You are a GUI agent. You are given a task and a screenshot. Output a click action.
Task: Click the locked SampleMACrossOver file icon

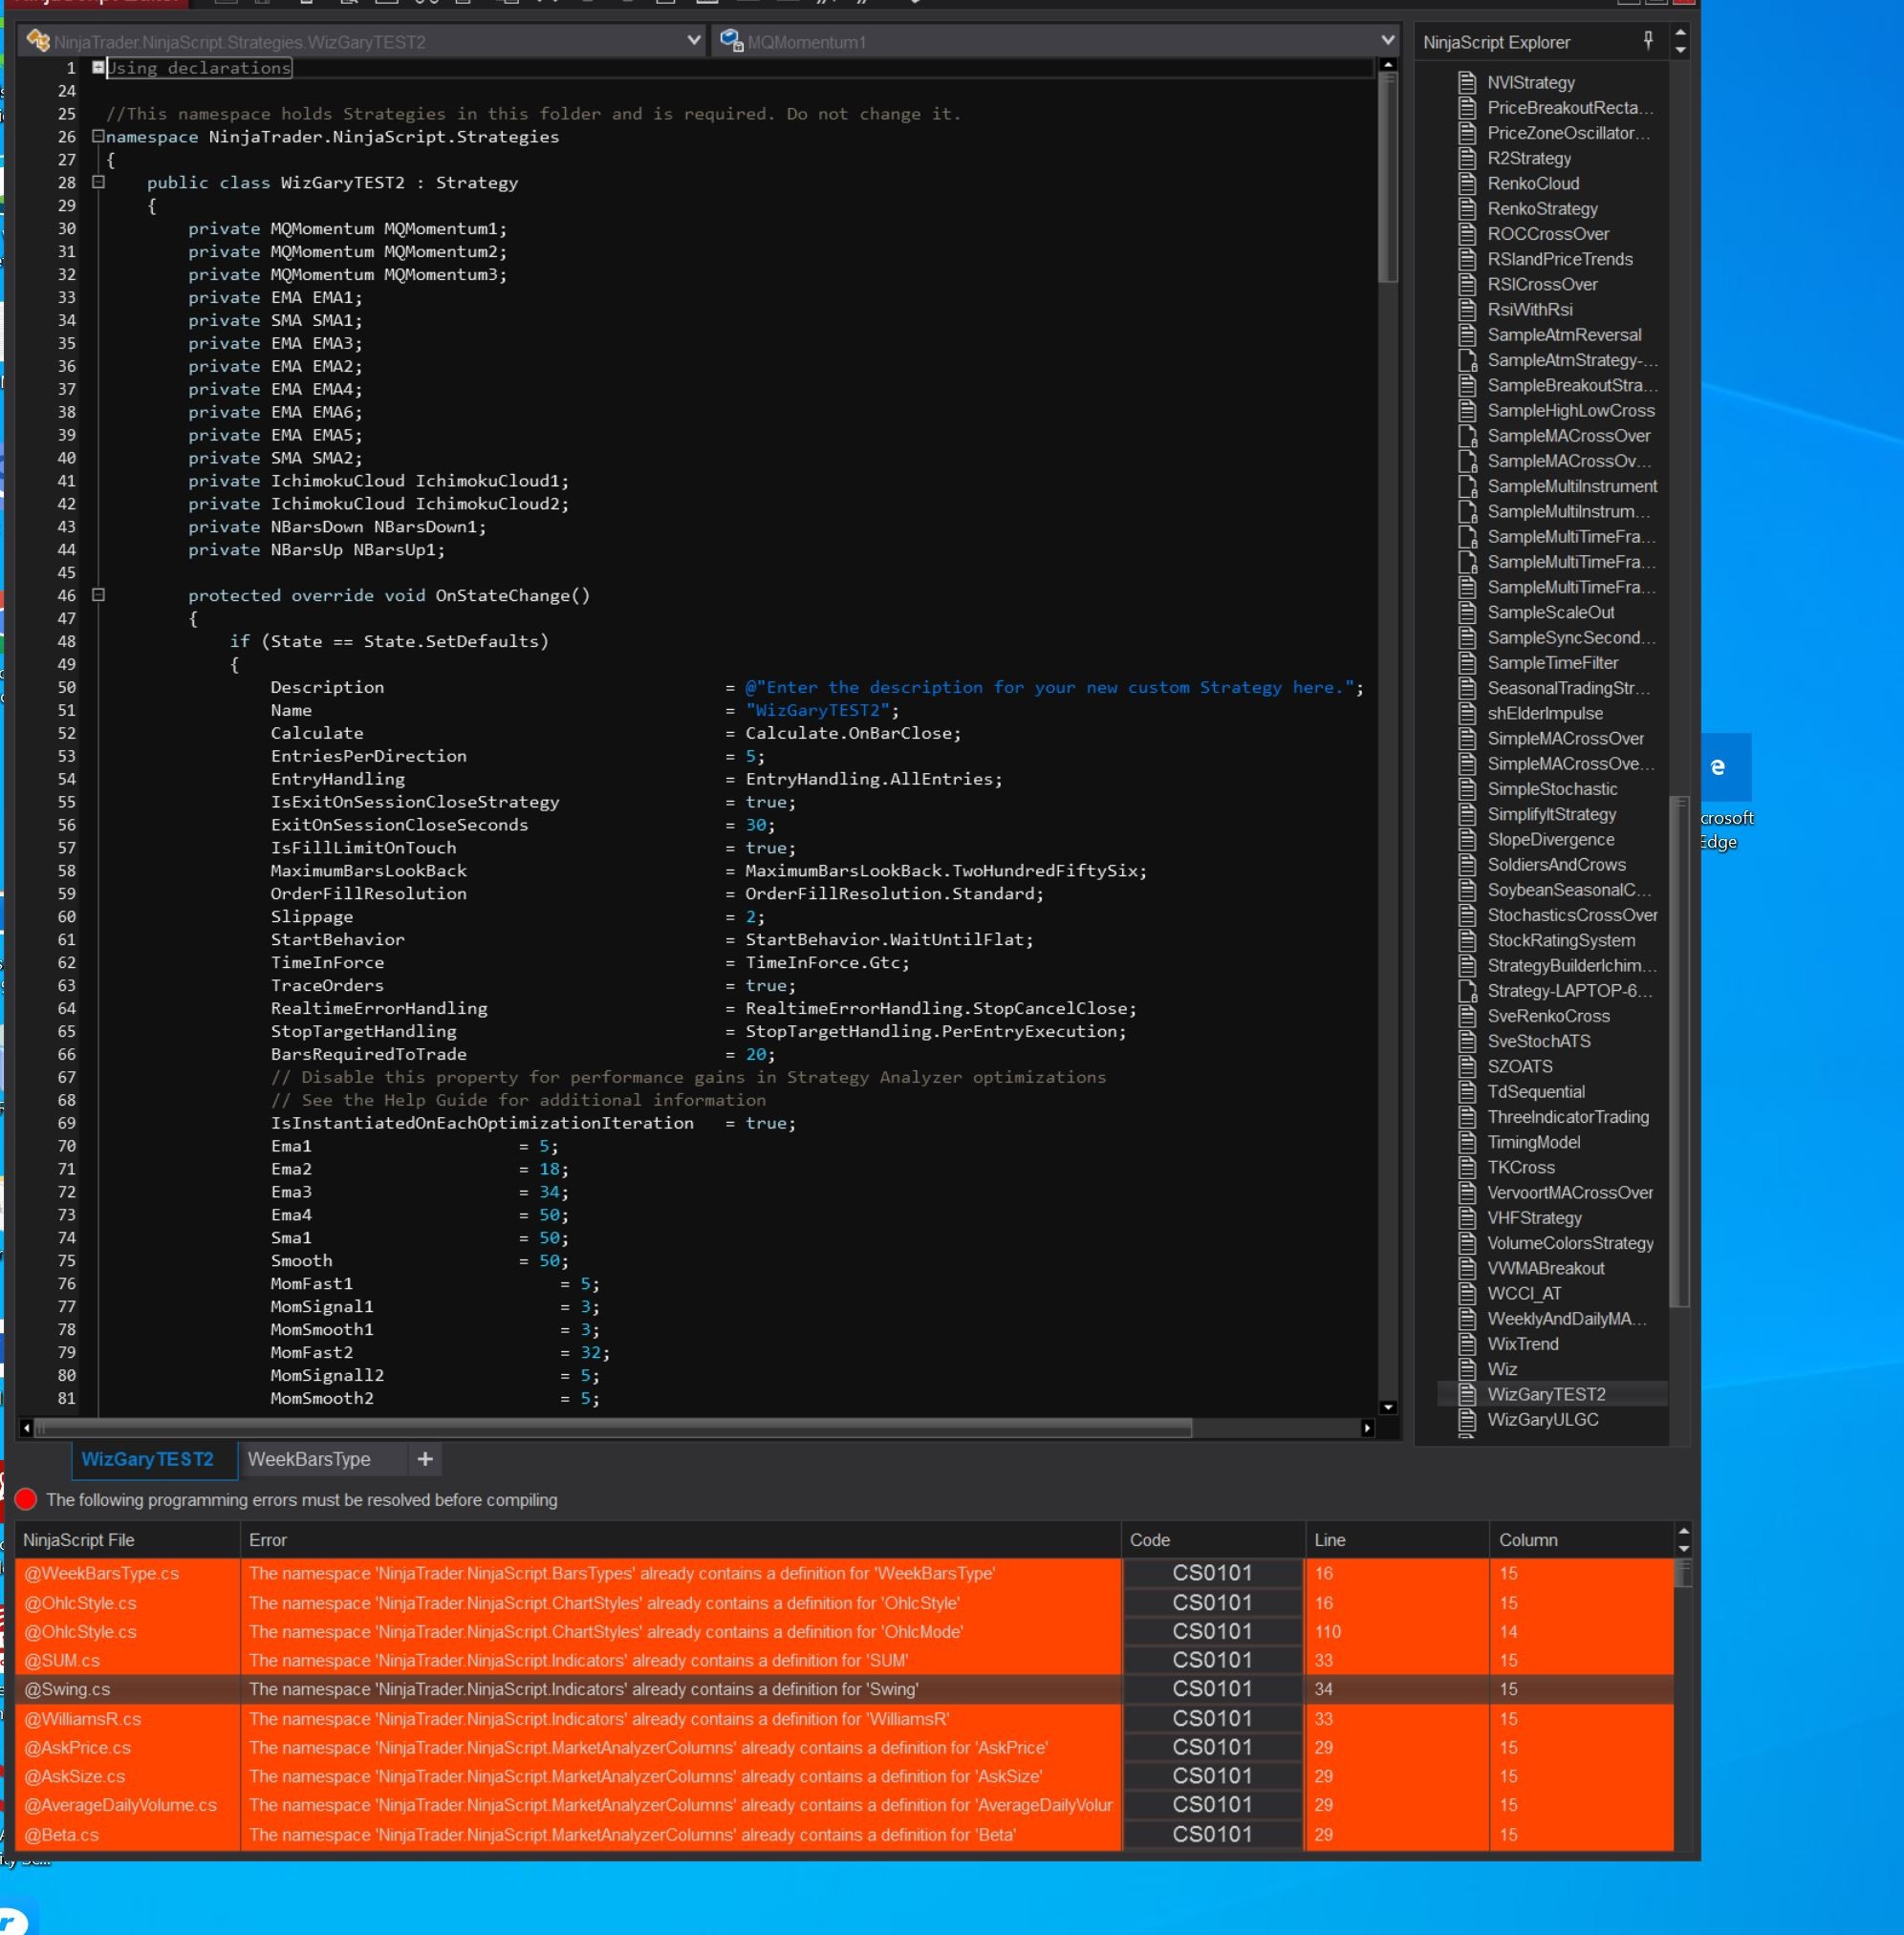[1467, 436]
